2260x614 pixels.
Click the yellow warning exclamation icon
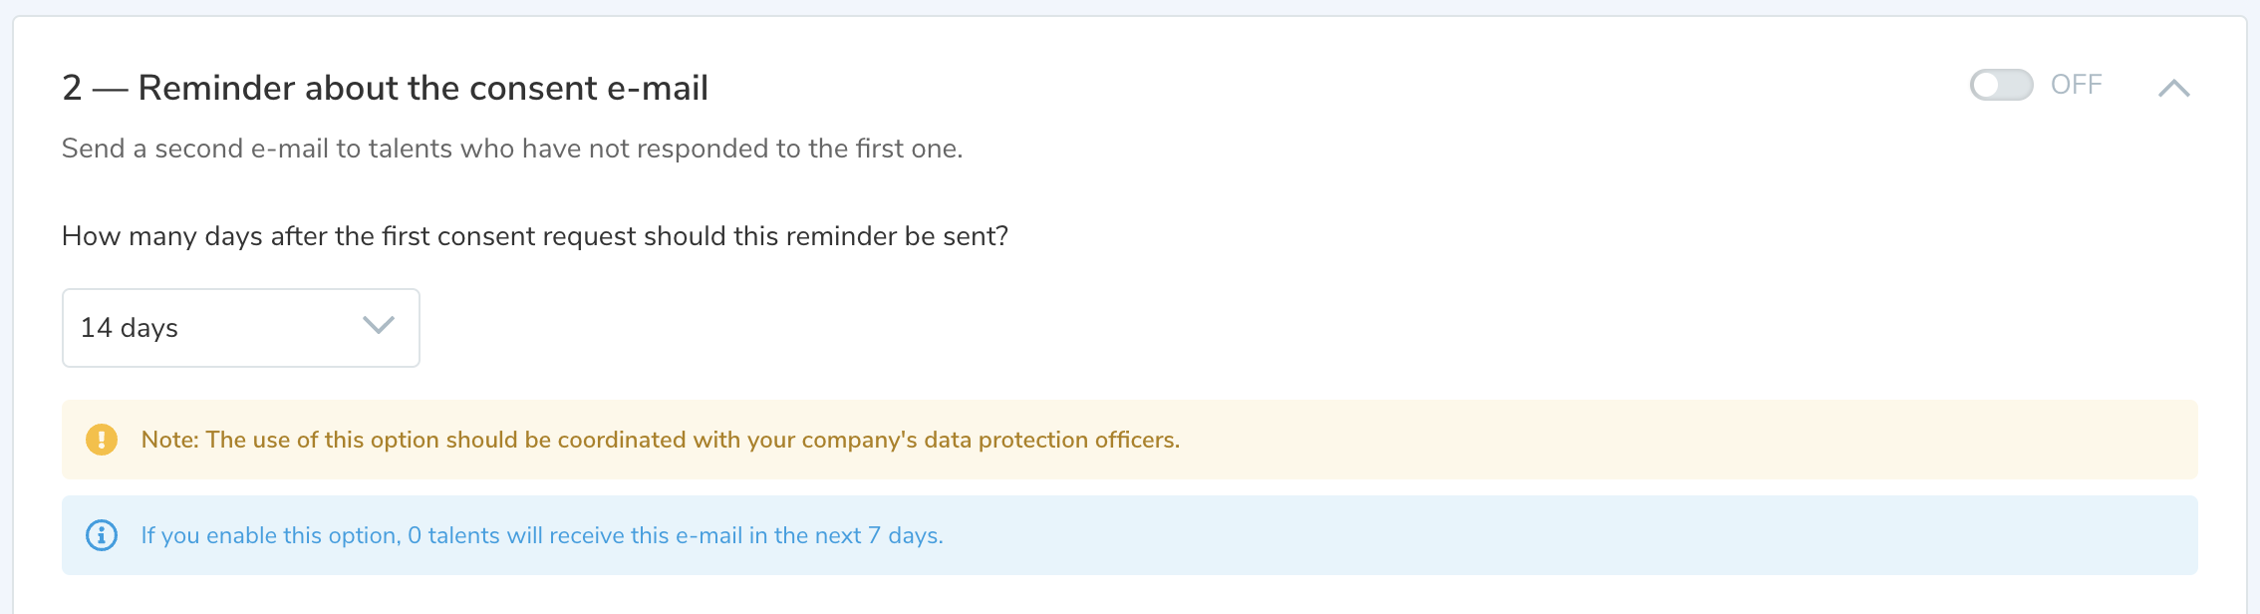pos(102,440)
